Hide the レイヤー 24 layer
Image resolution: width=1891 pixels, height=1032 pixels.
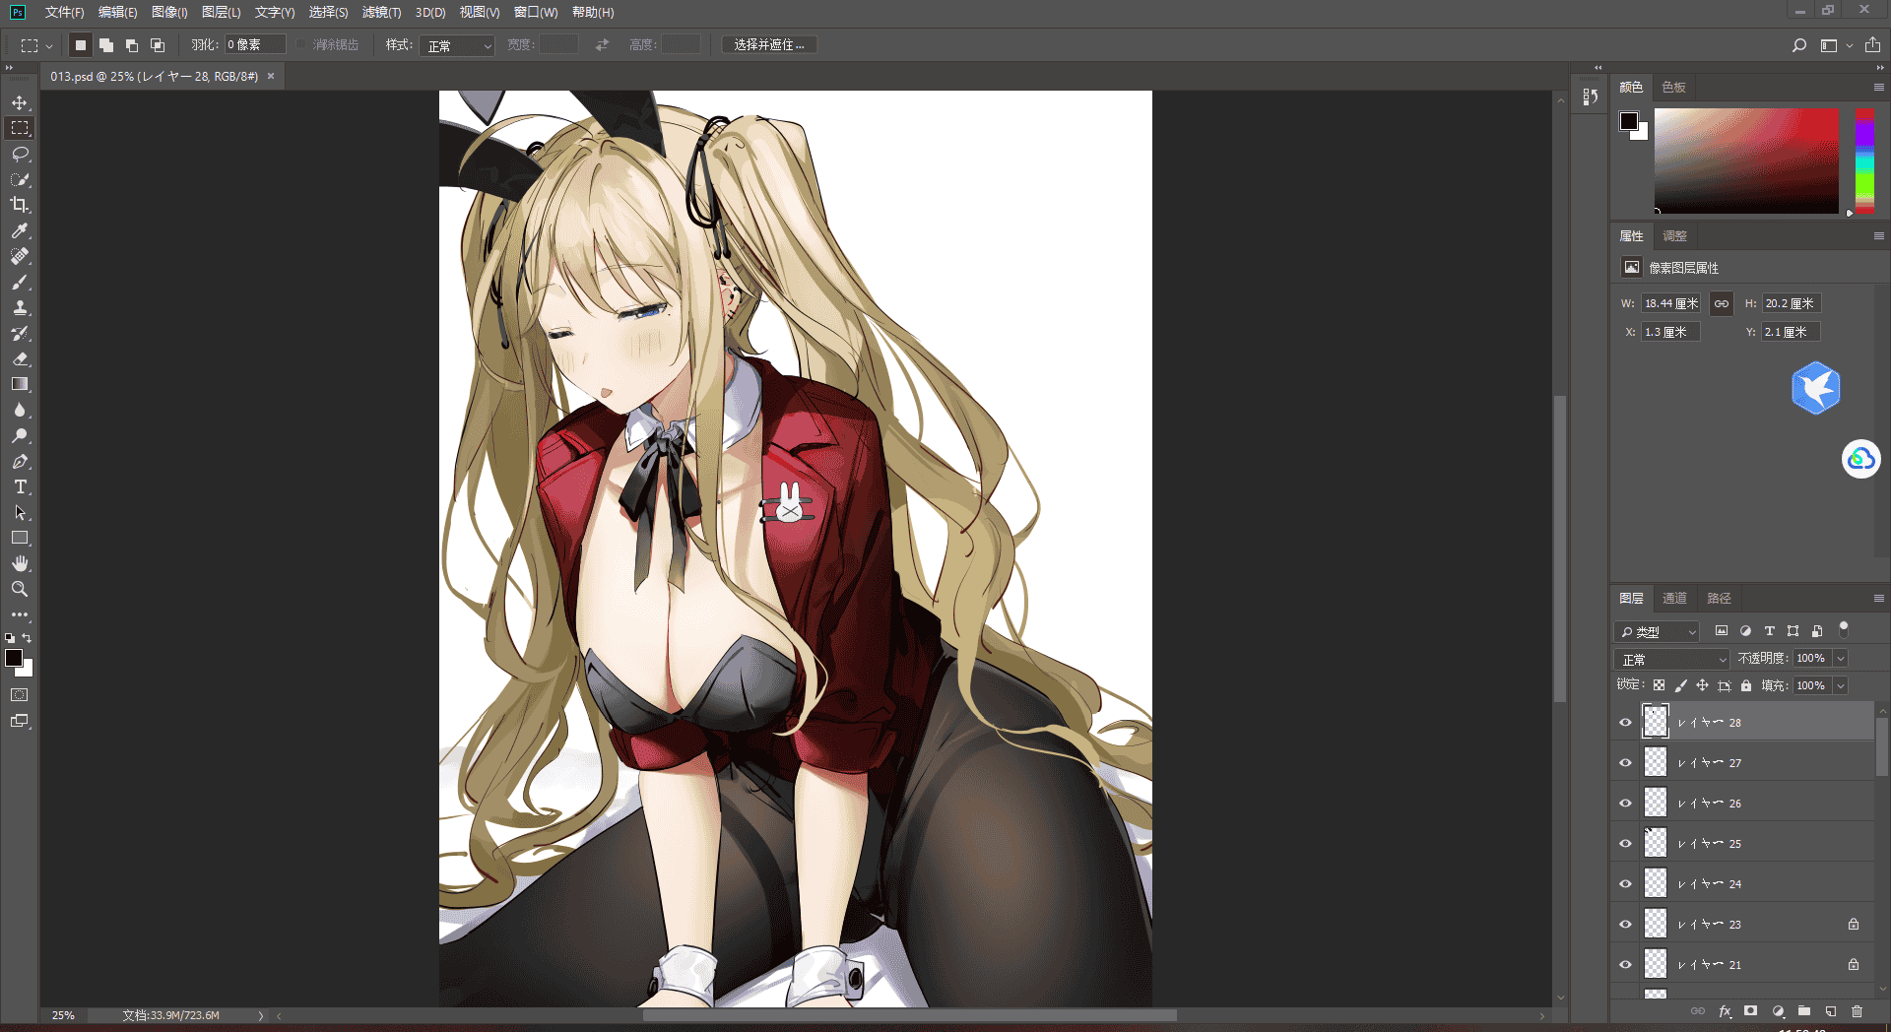[x=1625, y=883]
